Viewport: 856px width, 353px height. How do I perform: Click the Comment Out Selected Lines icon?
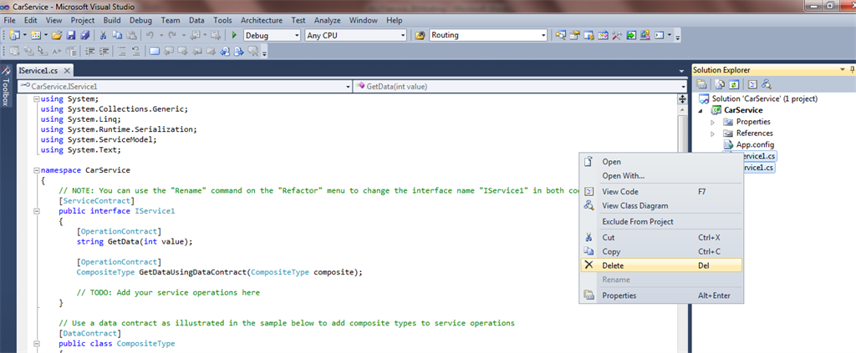122,52
